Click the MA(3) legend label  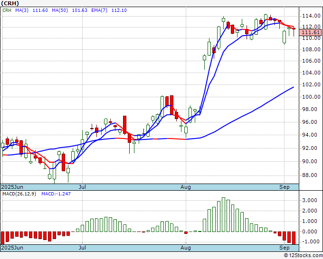22,10
